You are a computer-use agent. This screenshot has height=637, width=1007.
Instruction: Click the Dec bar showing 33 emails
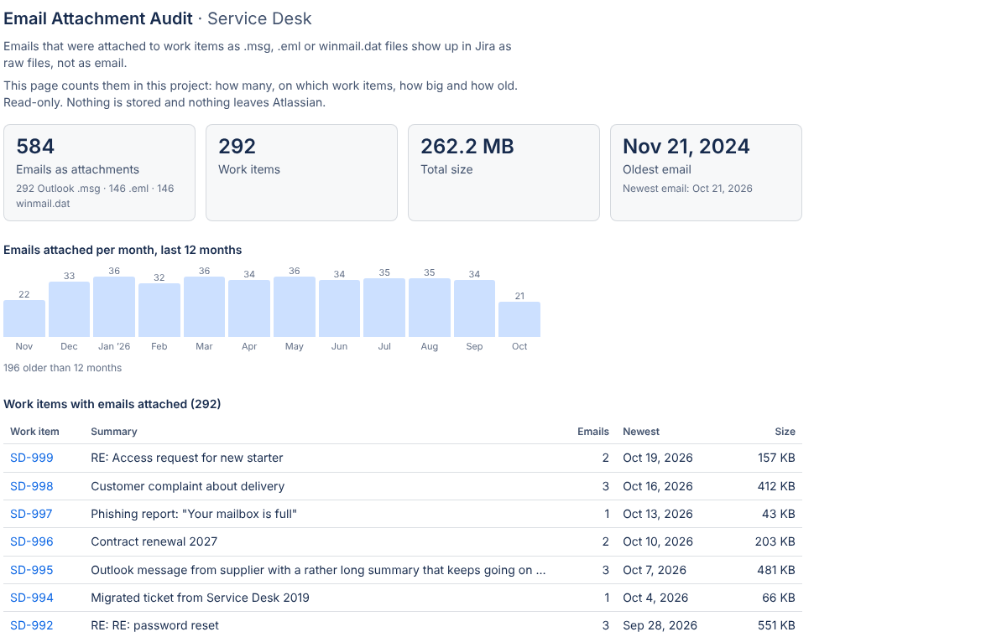pyautogui.click(x=69, y=309)
